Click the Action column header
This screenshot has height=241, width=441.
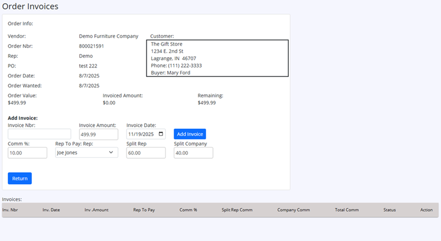426,210
